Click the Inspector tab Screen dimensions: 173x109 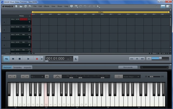pyautogui.click(x=28, y=67)
